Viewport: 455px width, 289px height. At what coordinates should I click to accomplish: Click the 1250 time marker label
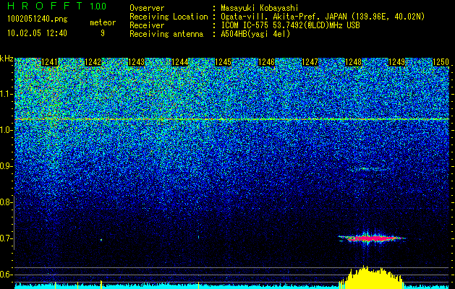(x=441, y=62)
